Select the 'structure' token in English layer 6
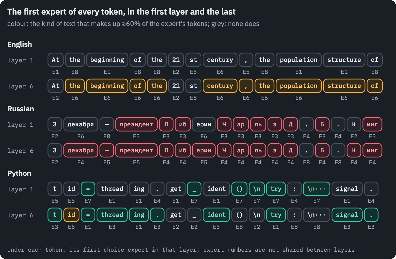Screen dimensions: 396x259 344,86
